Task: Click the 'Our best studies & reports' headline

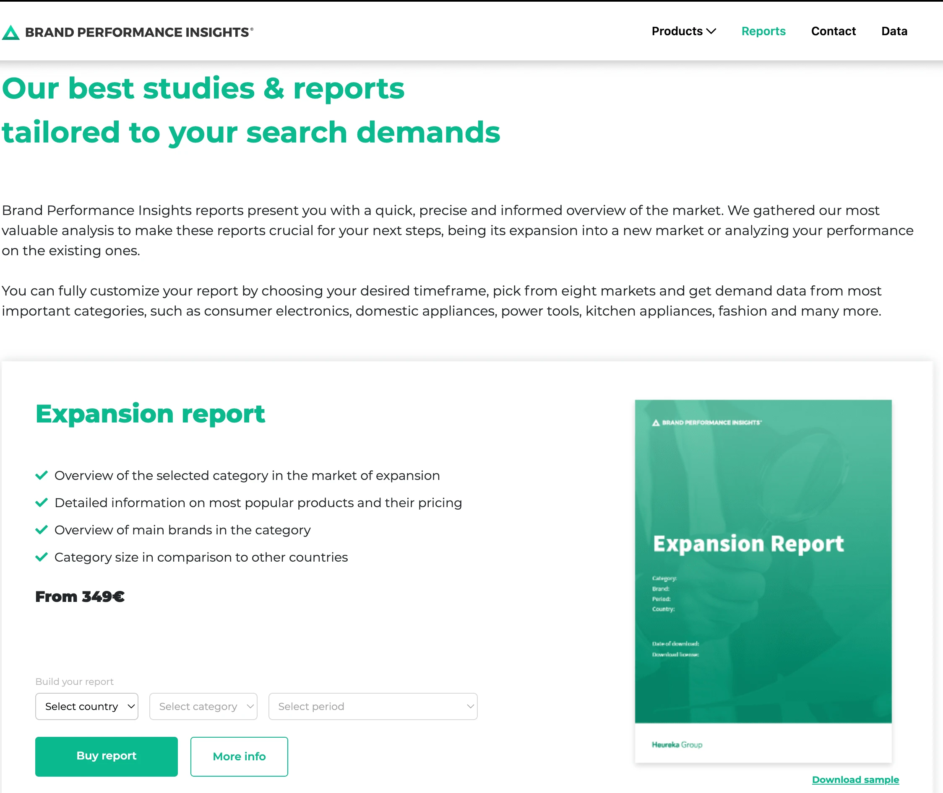Action: tap(203, 88)
